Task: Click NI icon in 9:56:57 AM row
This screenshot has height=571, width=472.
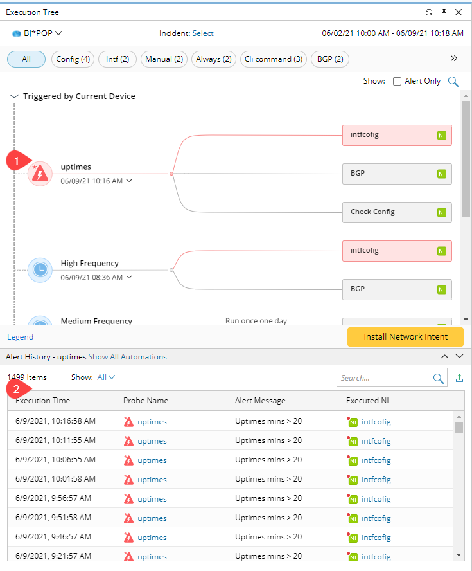Action: coord(352,499)
